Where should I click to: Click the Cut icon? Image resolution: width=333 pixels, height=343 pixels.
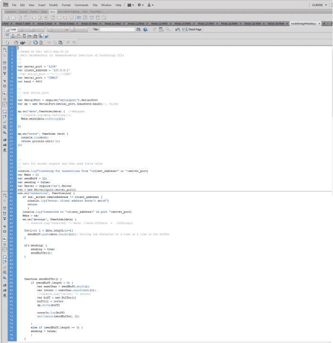coord(49,42)
